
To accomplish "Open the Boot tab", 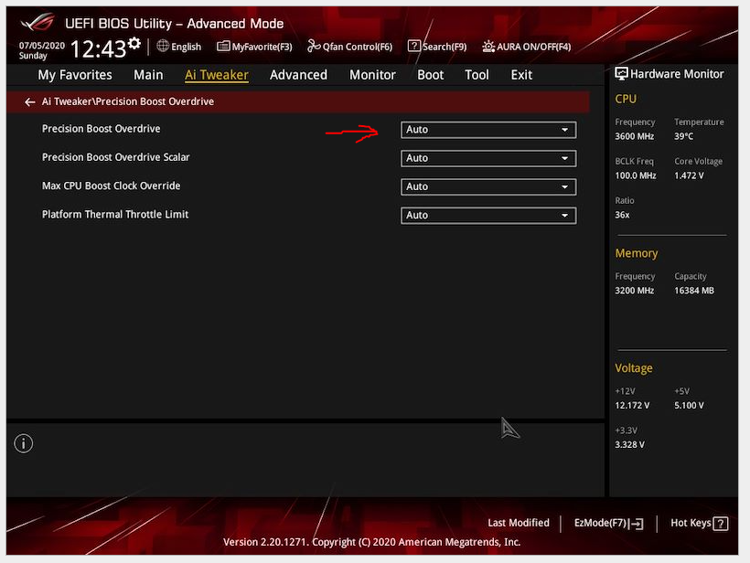I will (431, 75).
